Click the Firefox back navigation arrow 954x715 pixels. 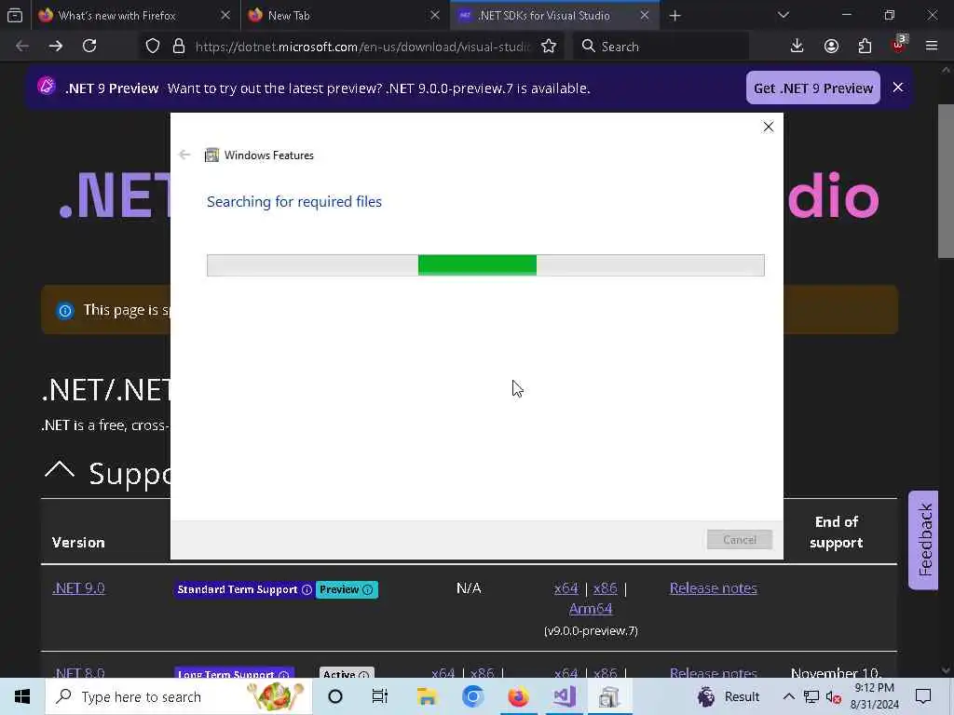tap(22, 47)
